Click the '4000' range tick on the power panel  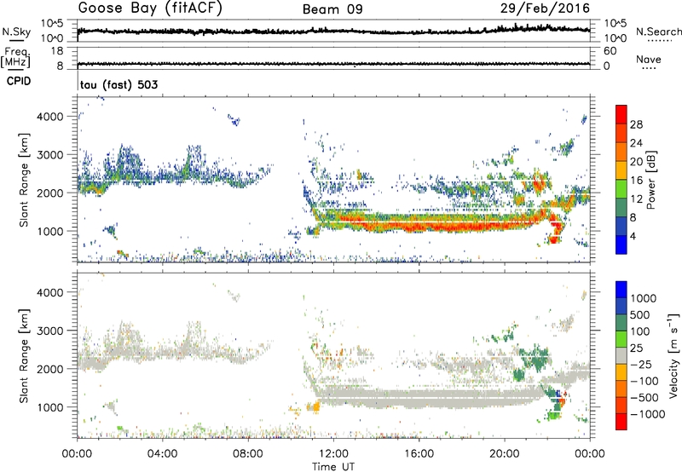(x=52, y=117)
